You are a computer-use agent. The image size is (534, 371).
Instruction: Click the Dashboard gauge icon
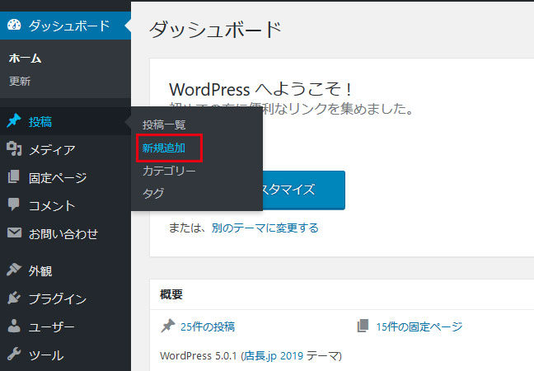(x=14, y=25)
